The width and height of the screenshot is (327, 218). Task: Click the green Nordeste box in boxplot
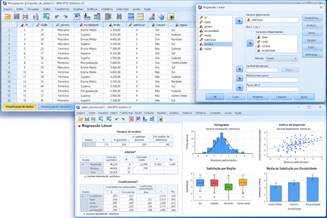(x=228, y=187)
